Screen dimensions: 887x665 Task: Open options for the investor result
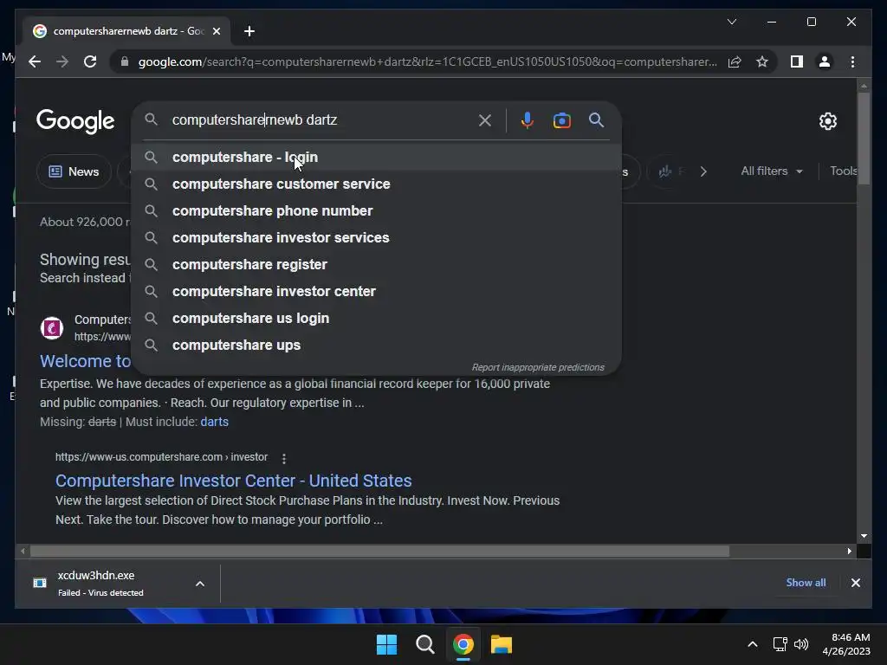click(x=284, y=458)
